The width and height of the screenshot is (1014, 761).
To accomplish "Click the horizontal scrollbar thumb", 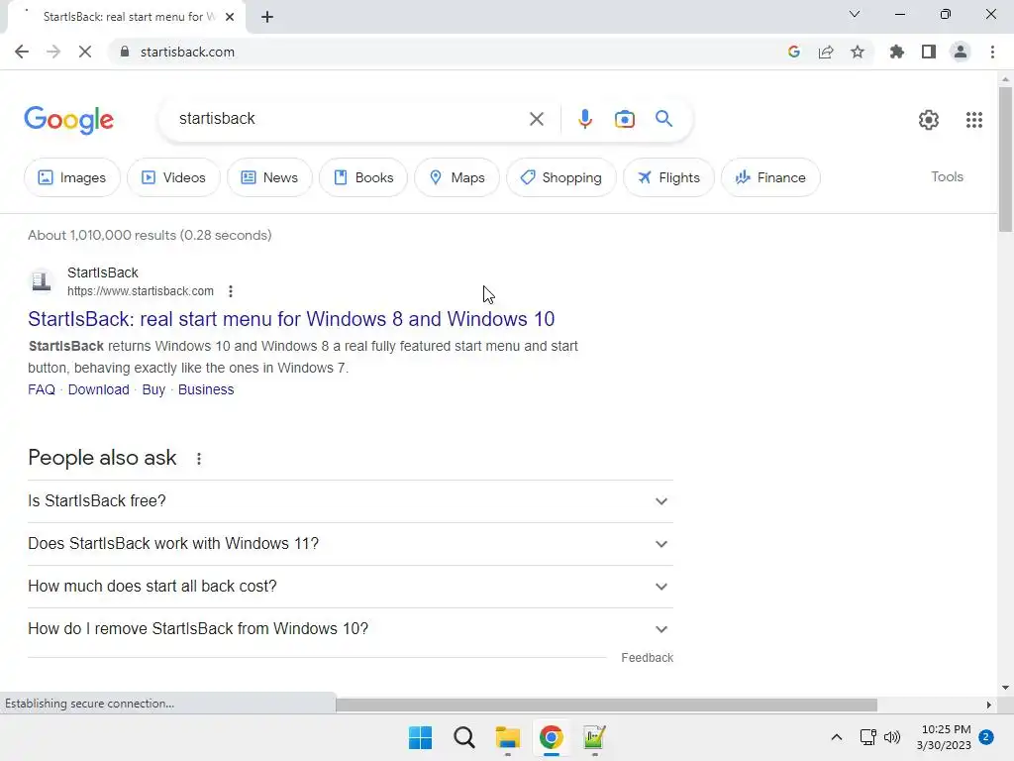I will [606, 705].
